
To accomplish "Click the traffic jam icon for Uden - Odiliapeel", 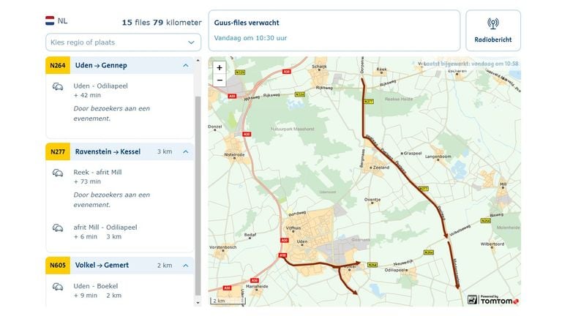I will coord(57,86).
